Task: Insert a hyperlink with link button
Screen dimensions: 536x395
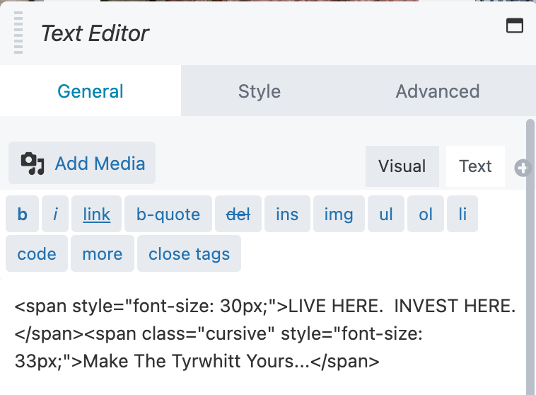Action: tap(96, 214)
